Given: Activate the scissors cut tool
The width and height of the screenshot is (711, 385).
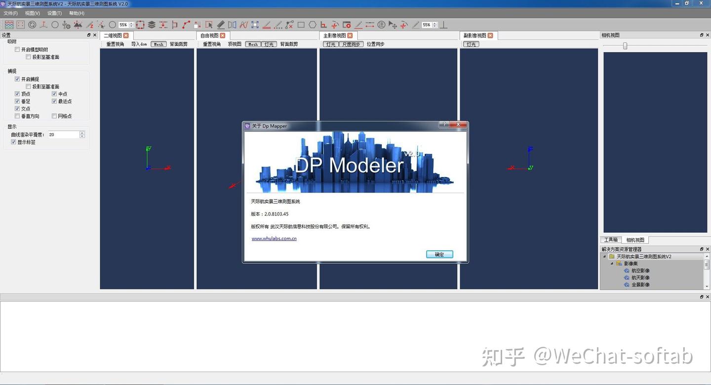Looking at the screenshot, I should (335, 24).
